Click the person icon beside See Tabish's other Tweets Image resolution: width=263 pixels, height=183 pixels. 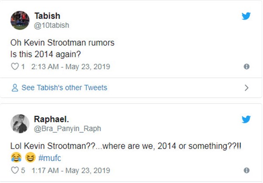(x=15, y=88)
